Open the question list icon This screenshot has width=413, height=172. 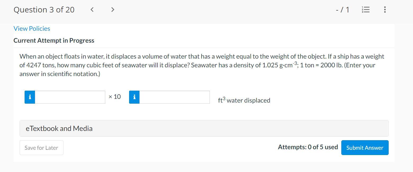(x=366, y=10)
